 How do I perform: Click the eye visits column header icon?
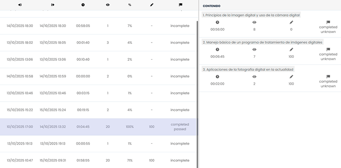tap(108, 5)
